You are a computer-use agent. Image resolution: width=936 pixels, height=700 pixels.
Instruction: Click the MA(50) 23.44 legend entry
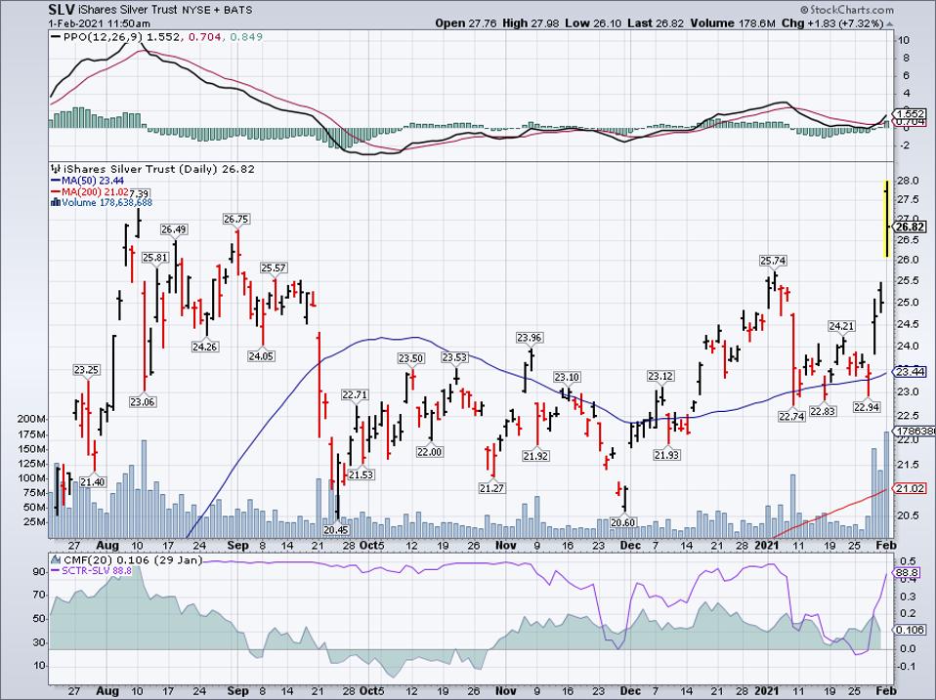[x=88, y=180]
